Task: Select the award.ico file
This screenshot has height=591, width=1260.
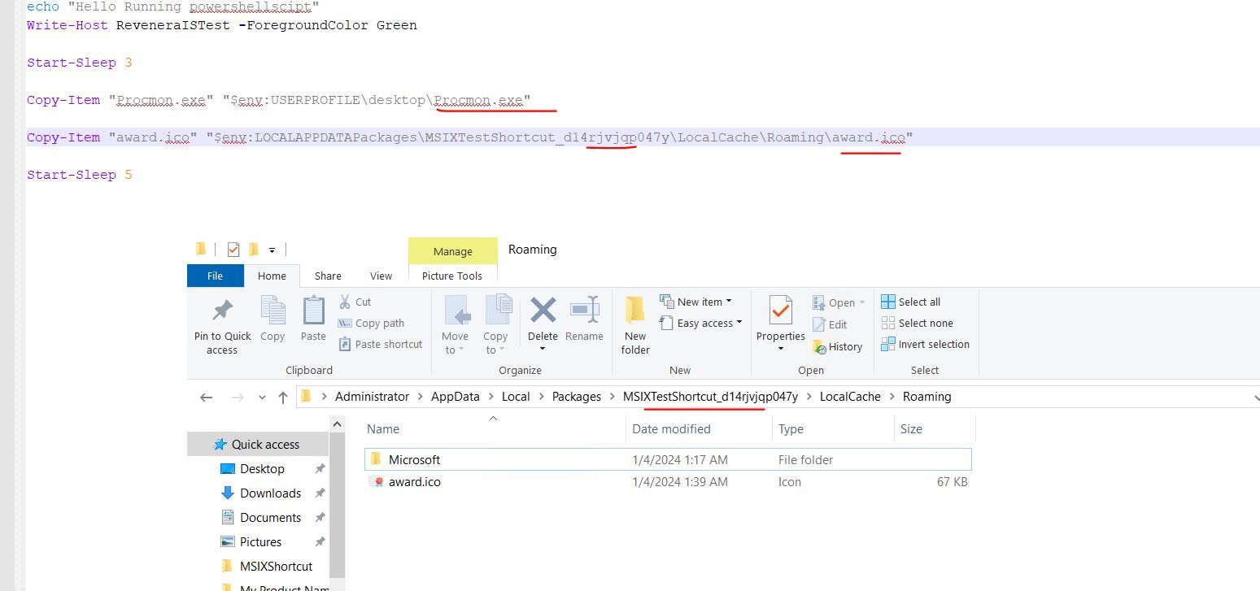Action: coord(414,481)
